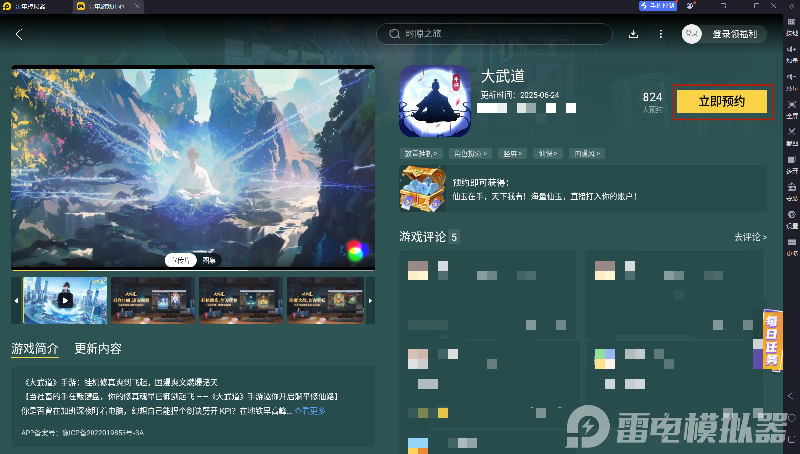Viewport: 800px width, 454px height.
Task: Click the 手机控制 button
Action: [x=658, y=6]
